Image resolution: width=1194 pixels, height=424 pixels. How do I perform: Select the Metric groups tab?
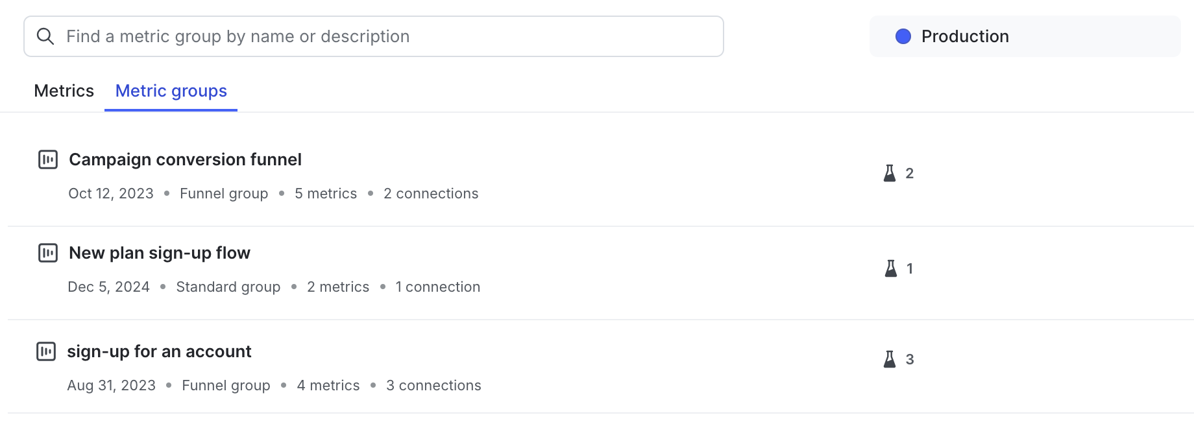(171, 91)
